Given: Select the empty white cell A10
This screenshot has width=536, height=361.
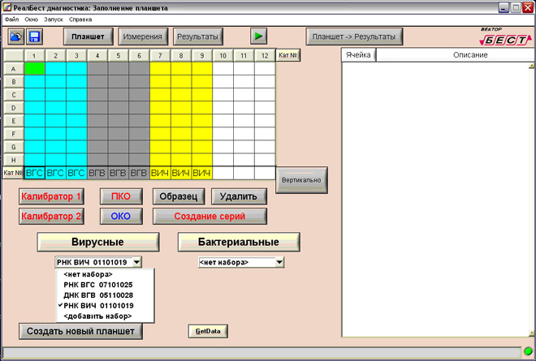Looking at the screenshot, I should click(223, 69).
